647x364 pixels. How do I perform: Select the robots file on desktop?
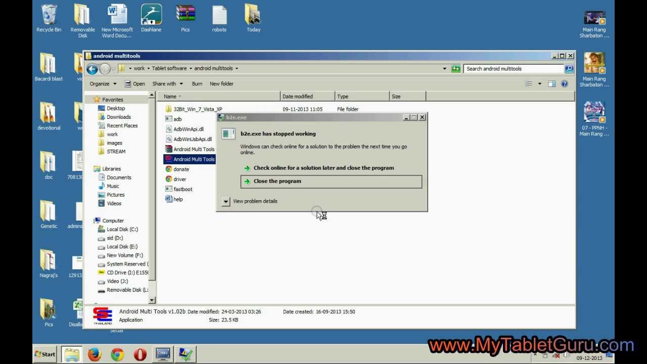click(x=219, y=19)
